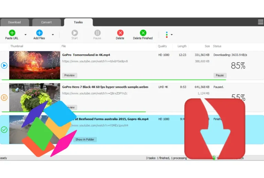Open the Paste URL dropdown arrow
Viewport: 264px width, 178px height.
tap(25, 35)
